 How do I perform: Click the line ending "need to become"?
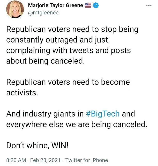pos(68,82)
